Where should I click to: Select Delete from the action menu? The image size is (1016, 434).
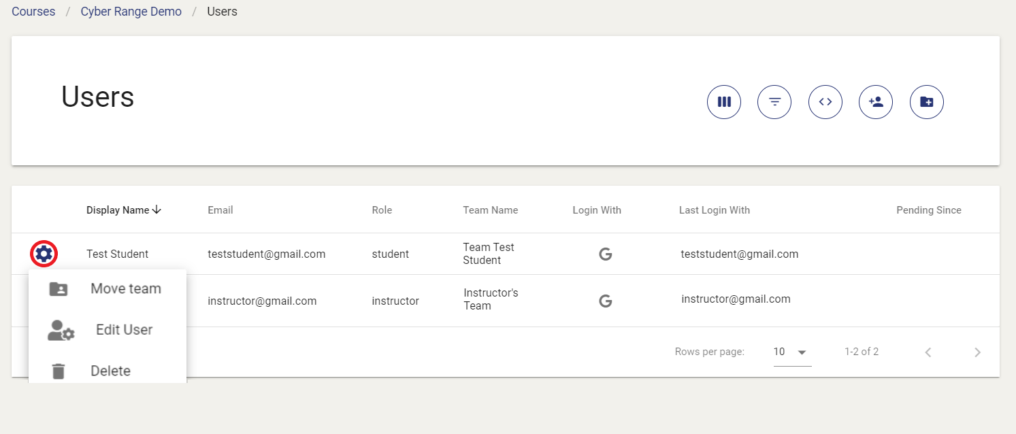coord(110,370)
